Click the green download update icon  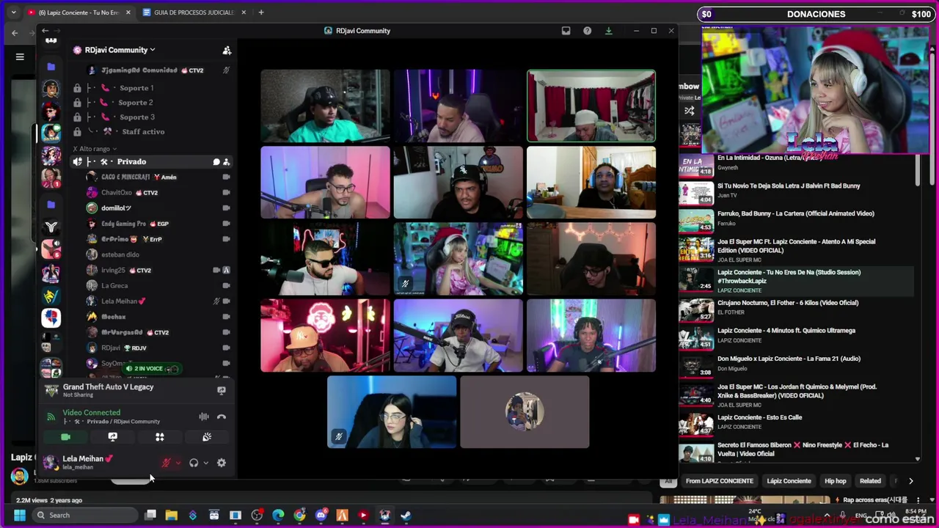pyautogui.click(x=608, y=31)
